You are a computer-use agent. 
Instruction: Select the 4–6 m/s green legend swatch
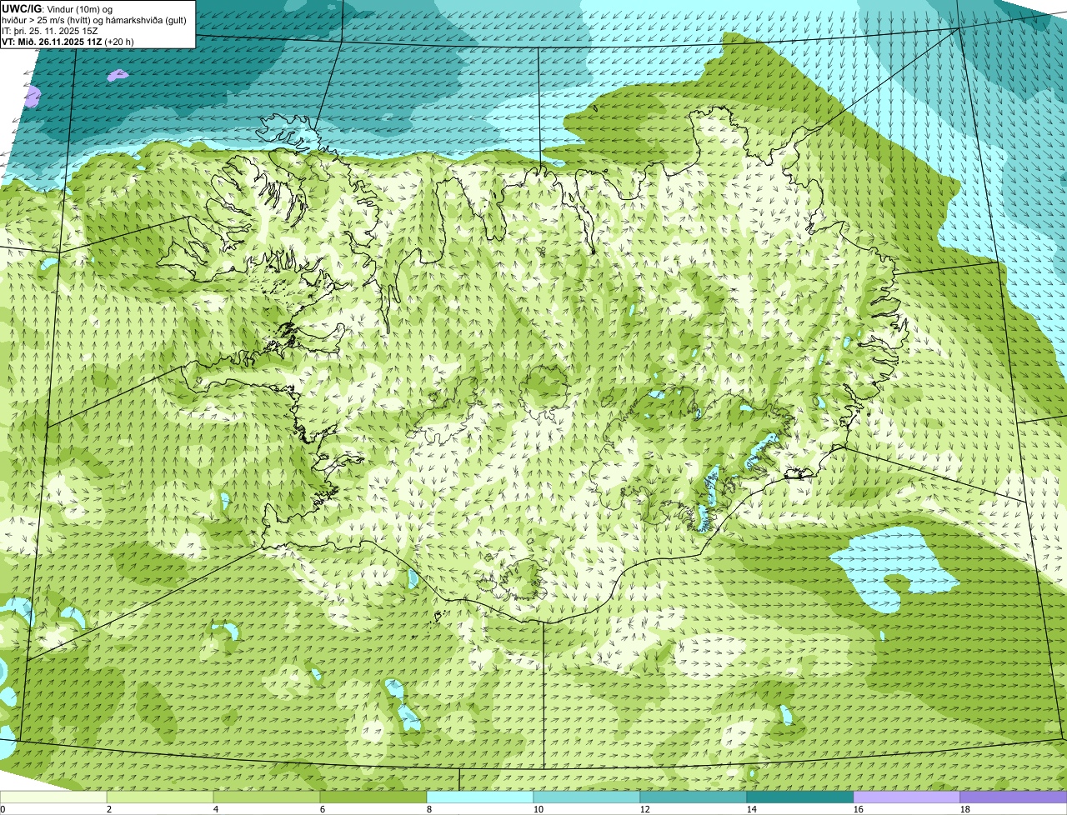pyautogui.click(x=267, y=797)
